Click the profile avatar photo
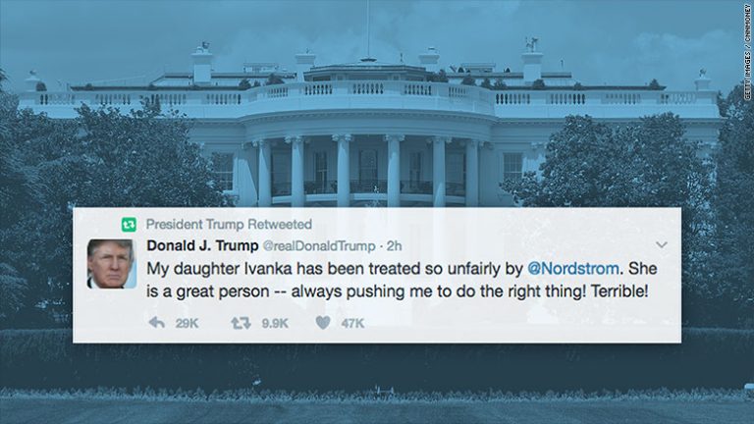Screen dimensions: 754x424 click(x=110, y=263)
